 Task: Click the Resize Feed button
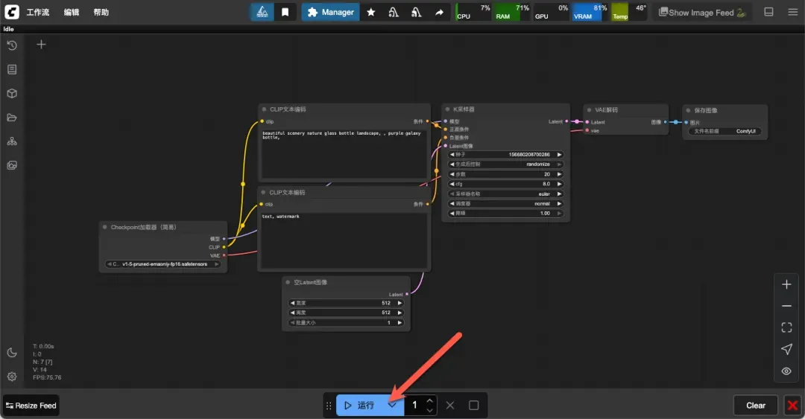click(31, 405)
